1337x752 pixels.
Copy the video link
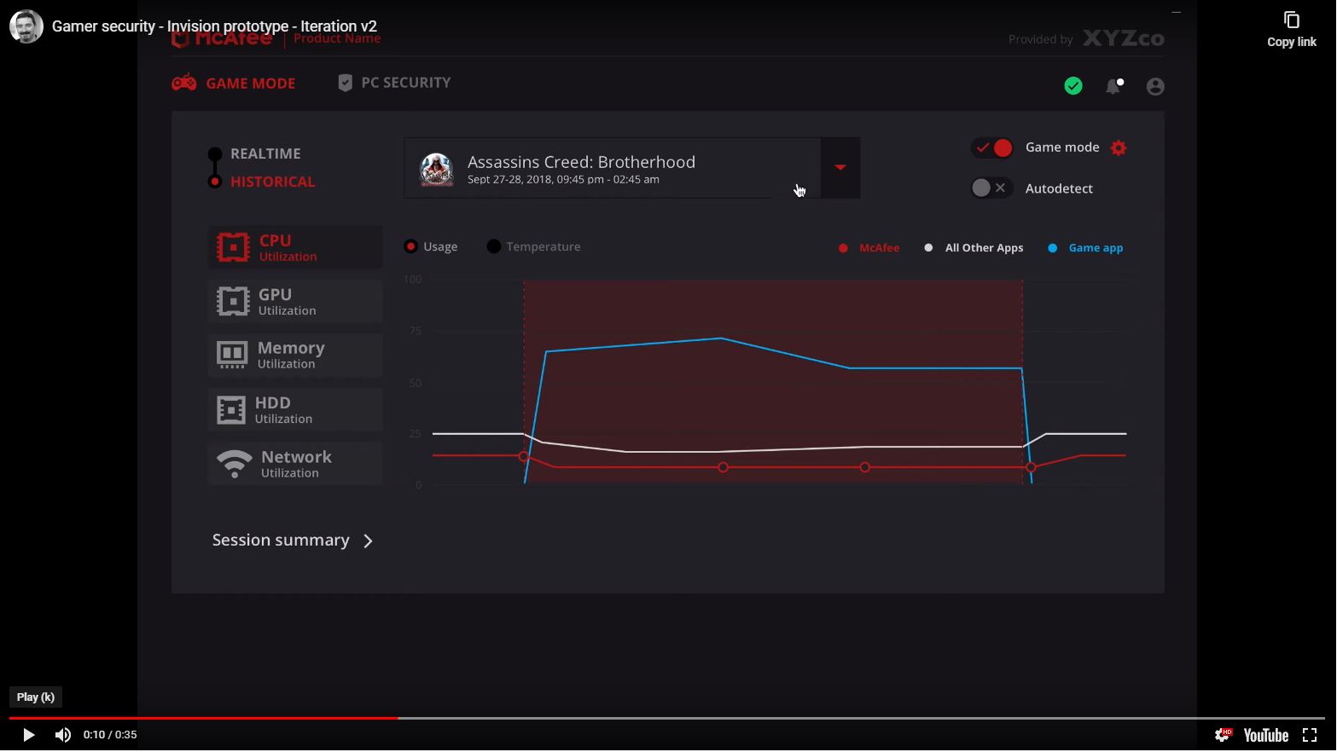point(1292,29)
